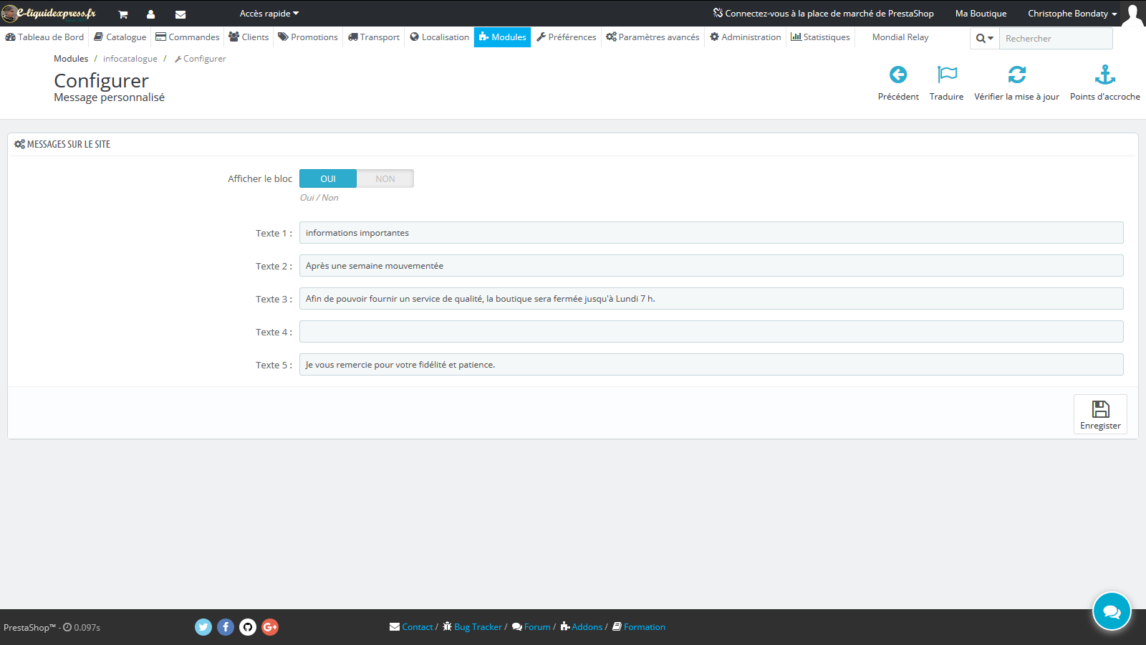Click the Texte 1 input field
The width and height of the screenshot is (1146, 645).
coord(711,233)
